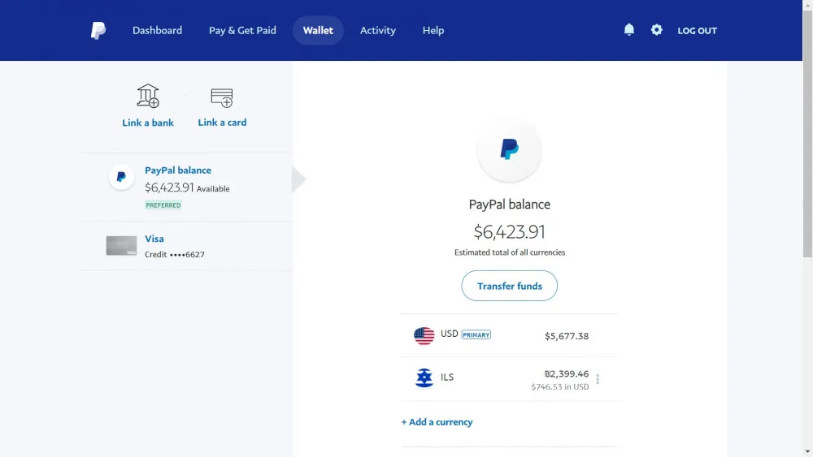Viewport: 813px width, 457px height.
Task: Click the PRIMARY badge beside USD
Action: coord(476,335)
